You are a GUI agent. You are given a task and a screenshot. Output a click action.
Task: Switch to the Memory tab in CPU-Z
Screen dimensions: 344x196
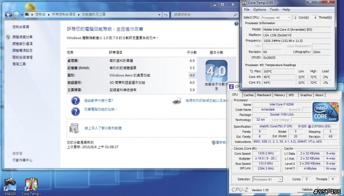coord(280,95)
